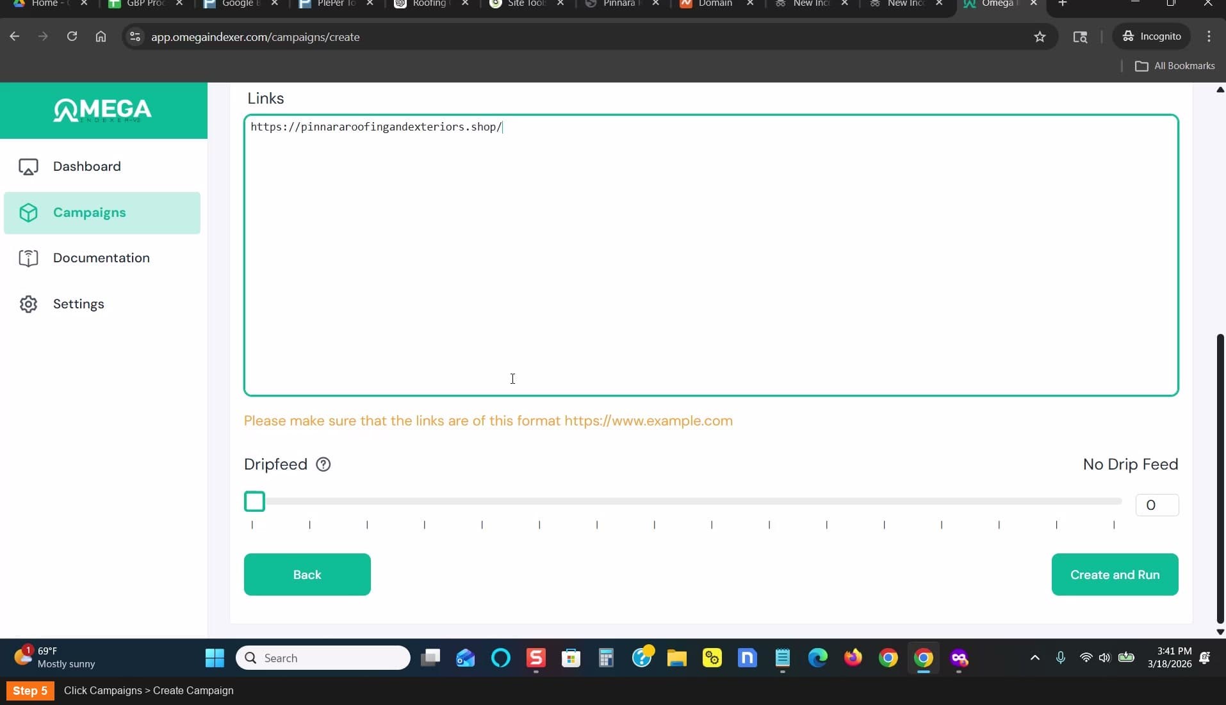Image resolution: width=1226 pixels, height=705 pixels.
Task: Click the Documentation book icon
Action: (28, 258)
